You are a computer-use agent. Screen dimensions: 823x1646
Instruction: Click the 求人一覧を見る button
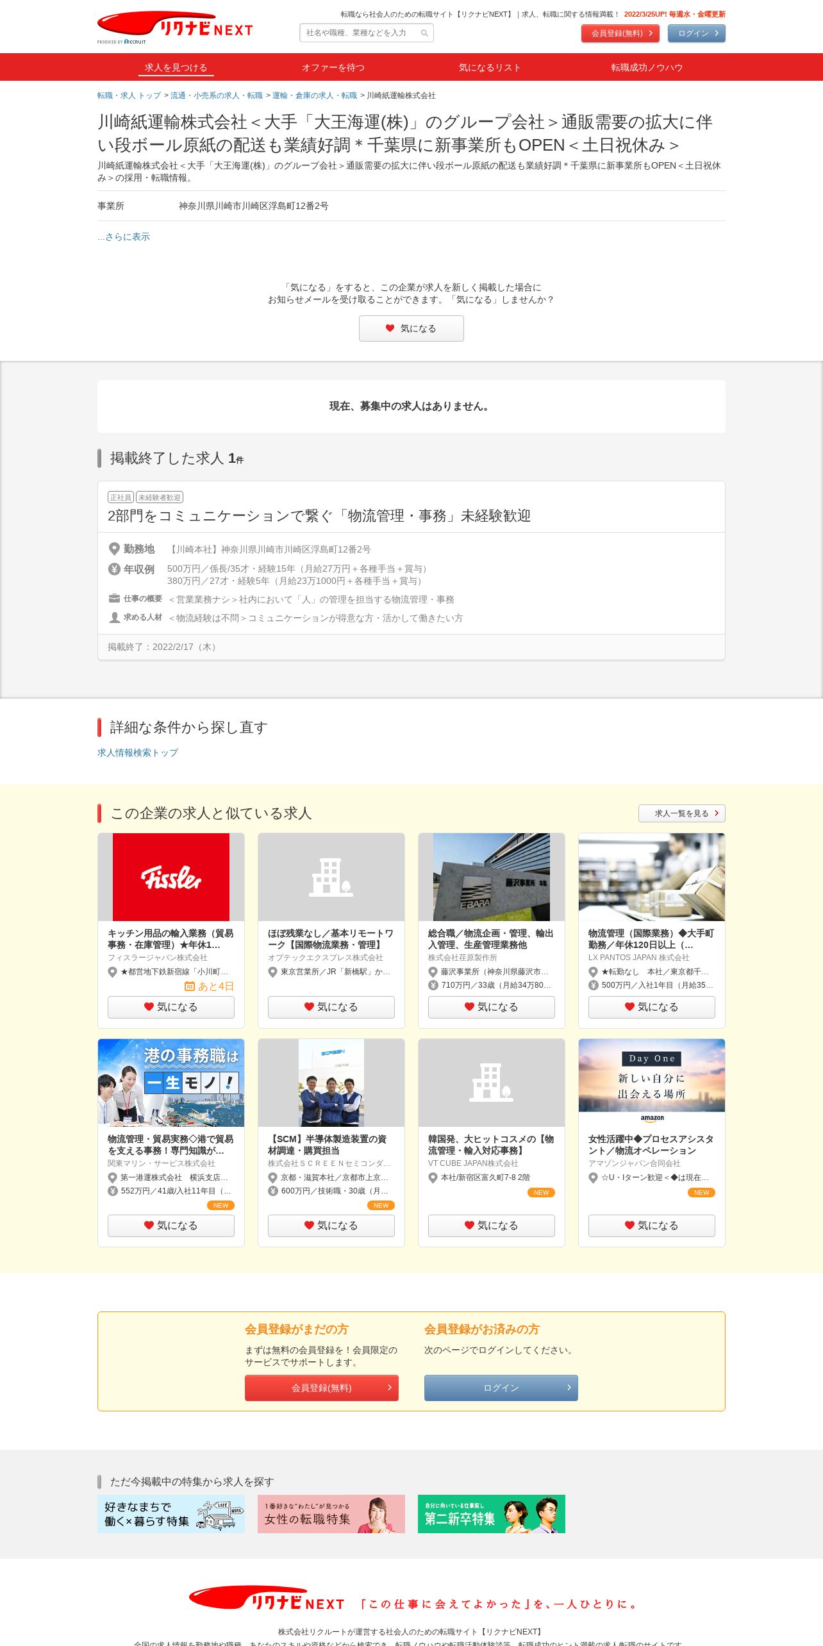682,813
